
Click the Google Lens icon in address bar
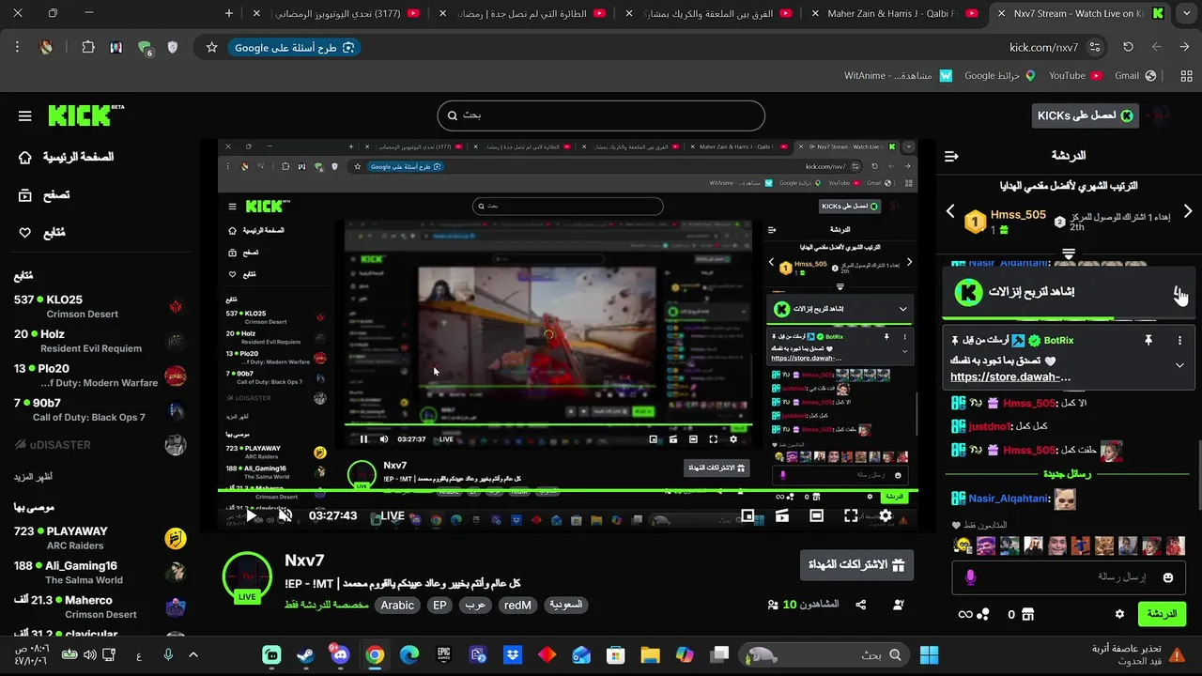348,47
